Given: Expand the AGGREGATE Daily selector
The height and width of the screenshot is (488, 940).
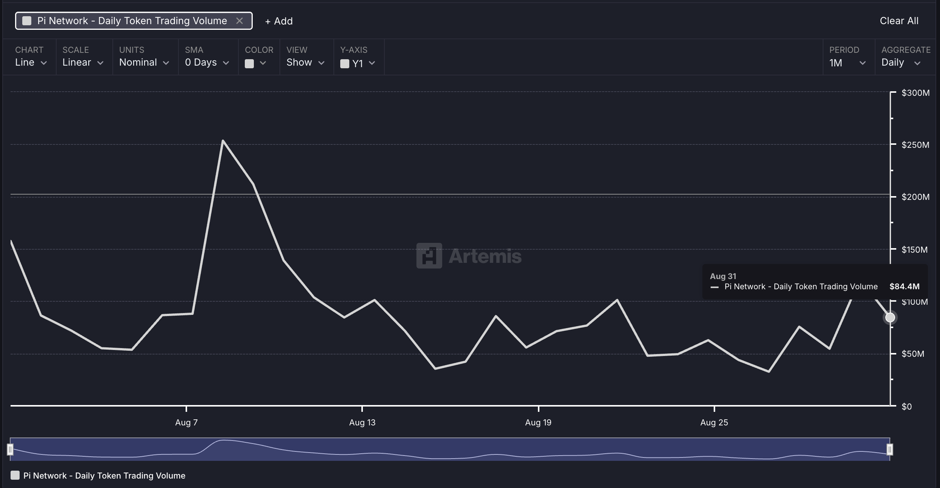Looking at the screenshot, I should tap(901, 63).
